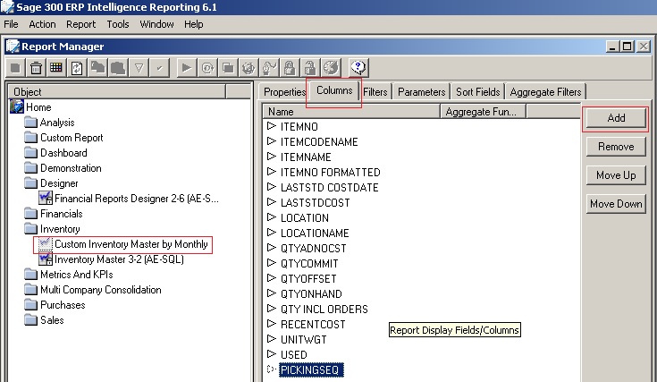The width and height of the screenshot is (657, 382).
Task: Select the PICKINGSEQ column row
Action: [x=311, y=369]
